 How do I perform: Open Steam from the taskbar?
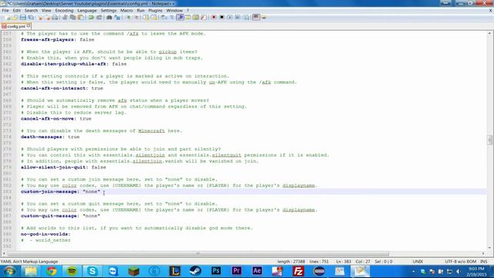(x=195, y=271)
